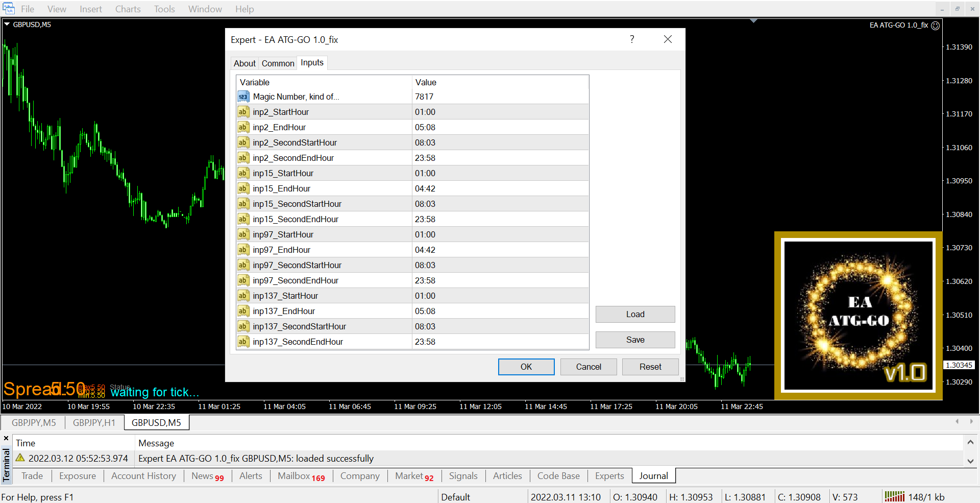The height and width of the screenshot is (503, 980).
Task: Close the Terminal panel with the x icon
Action: (6, 438)
